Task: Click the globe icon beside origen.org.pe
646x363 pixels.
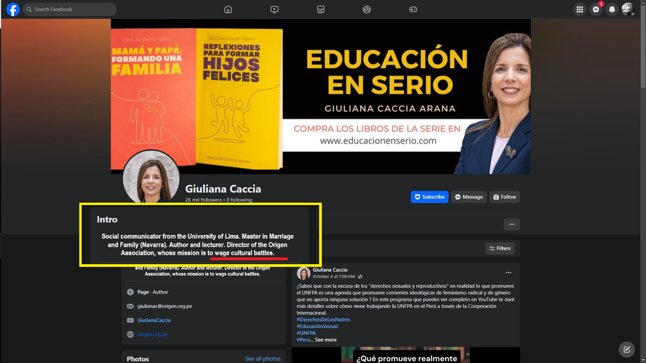Action: point(130,334)
